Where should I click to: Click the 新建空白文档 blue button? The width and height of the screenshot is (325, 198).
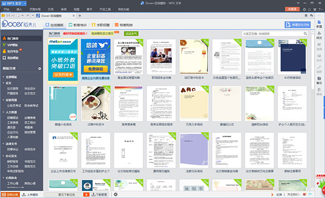click(x=297, y=24)
